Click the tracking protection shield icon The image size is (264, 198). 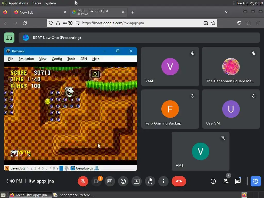(51, 23)
